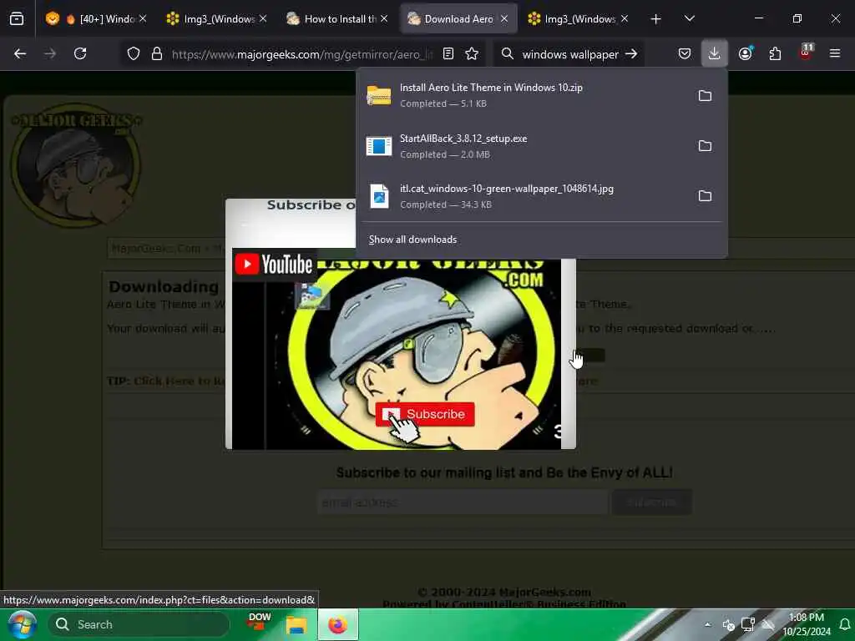The width and height of the screenshot is (855, 641).
Task: Open Install Aero Lite Theme zip download
Action: 524,95
